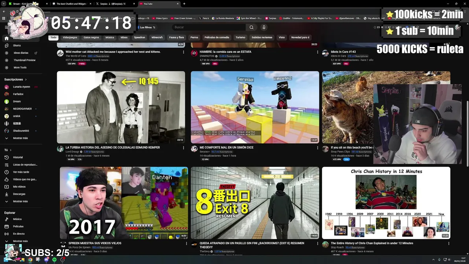The image size is (469, 264).
Task: Go to YouTube home icon
Action: 6,38
